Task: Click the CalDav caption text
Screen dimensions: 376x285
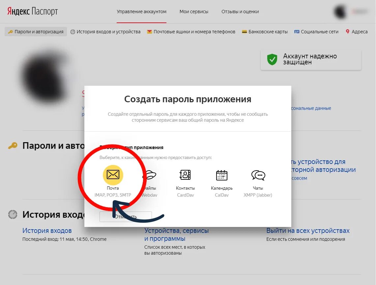Action: click(x=221, y=195)
